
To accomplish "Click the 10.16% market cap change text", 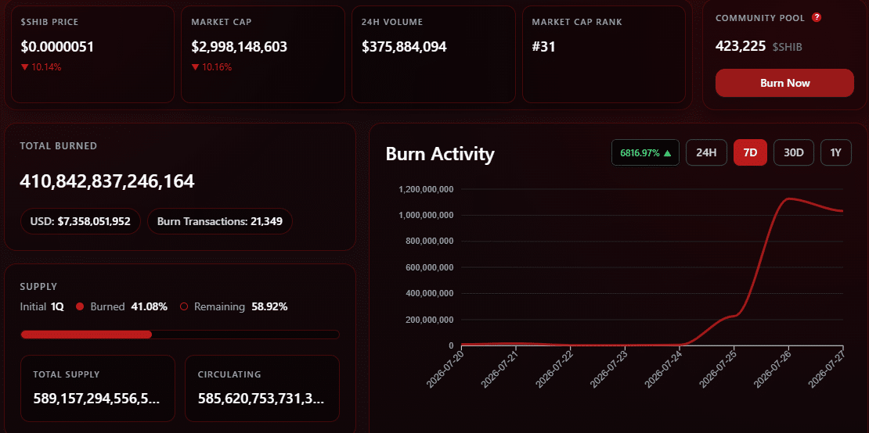I will pyautogui.click(x=217, y=67).
